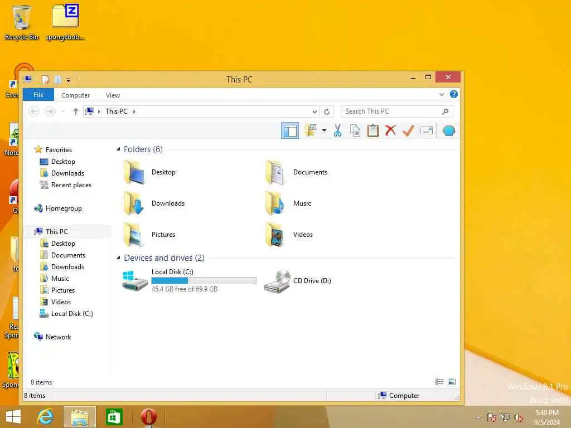Switch to large icons view in status bar
Screen dimensions: 571x428
[452, 382]
